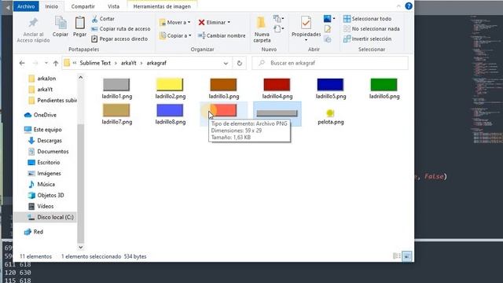Open Imágenes in navigation pane
Screen dimensions: 503x283
point(44,173)
